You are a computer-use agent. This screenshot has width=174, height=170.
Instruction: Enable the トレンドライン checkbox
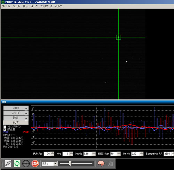click(5, 127)
